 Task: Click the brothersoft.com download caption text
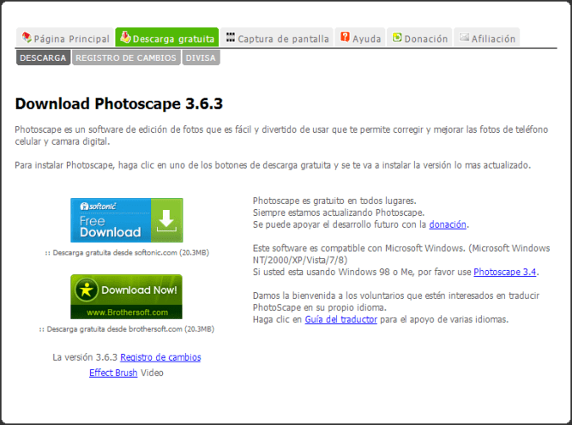127,329
